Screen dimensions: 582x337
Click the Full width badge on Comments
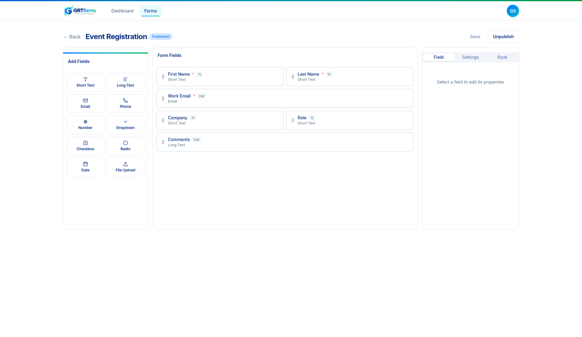(x=197, y=140)
